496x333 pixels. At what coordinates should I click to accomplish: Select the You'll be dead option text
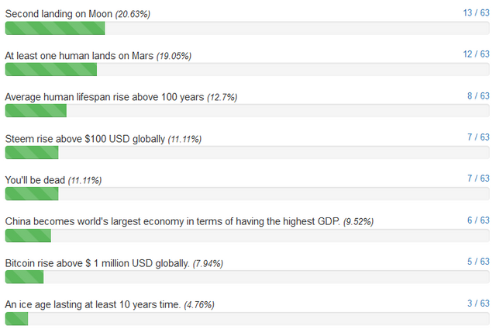(x=35, y=180)
